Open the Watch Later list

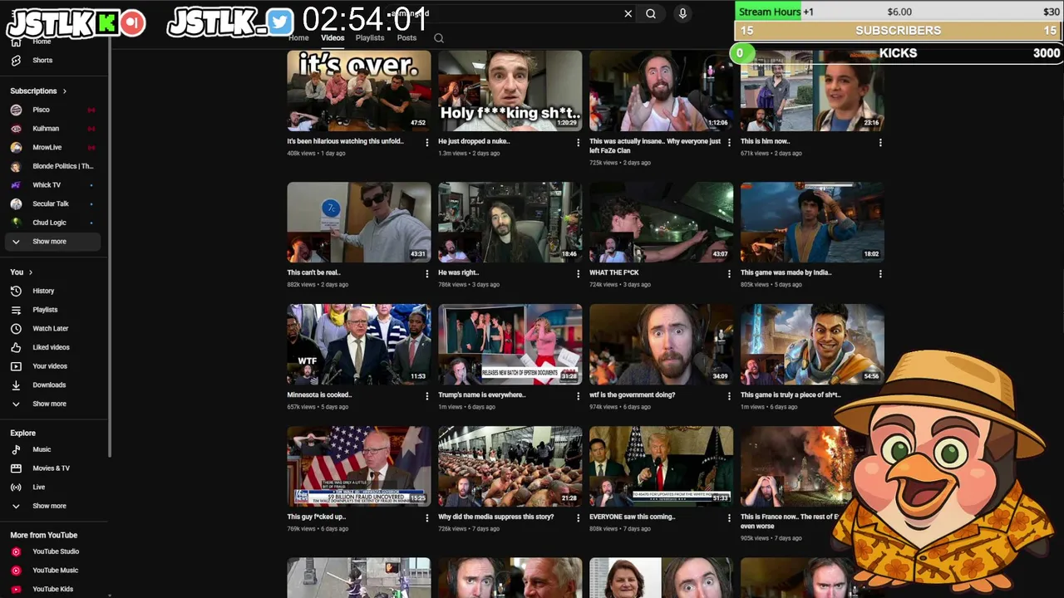[x=52, y=328]
